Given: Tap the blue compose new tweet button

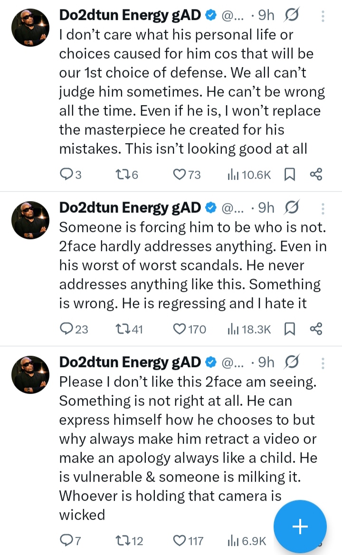Looking at the screenshot, I should (x=300, y=526).
